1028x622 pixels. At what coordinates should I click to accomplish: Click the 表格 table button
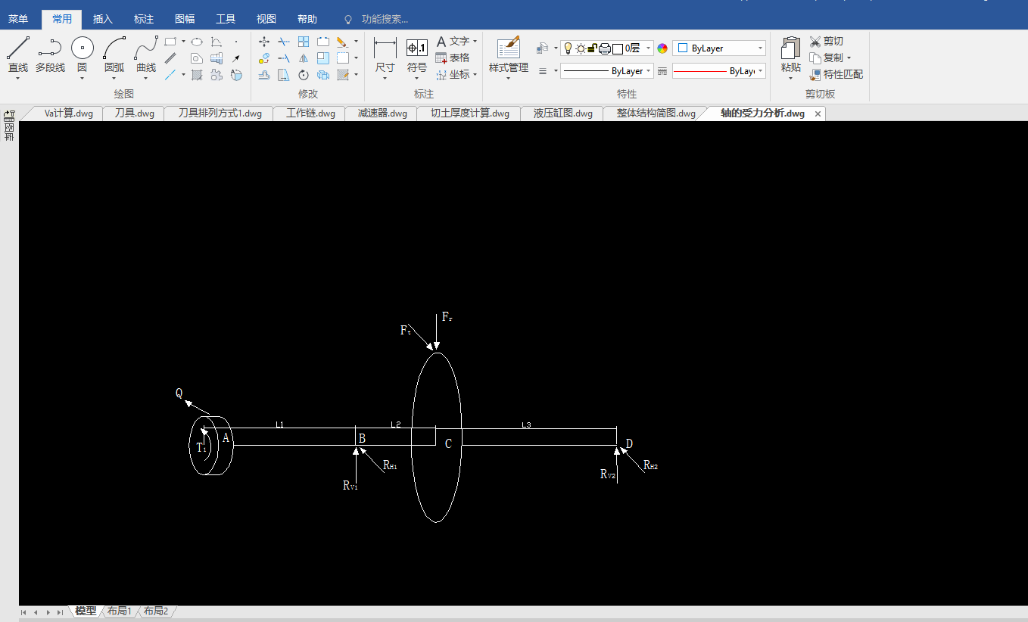click(x=453, y=58)
